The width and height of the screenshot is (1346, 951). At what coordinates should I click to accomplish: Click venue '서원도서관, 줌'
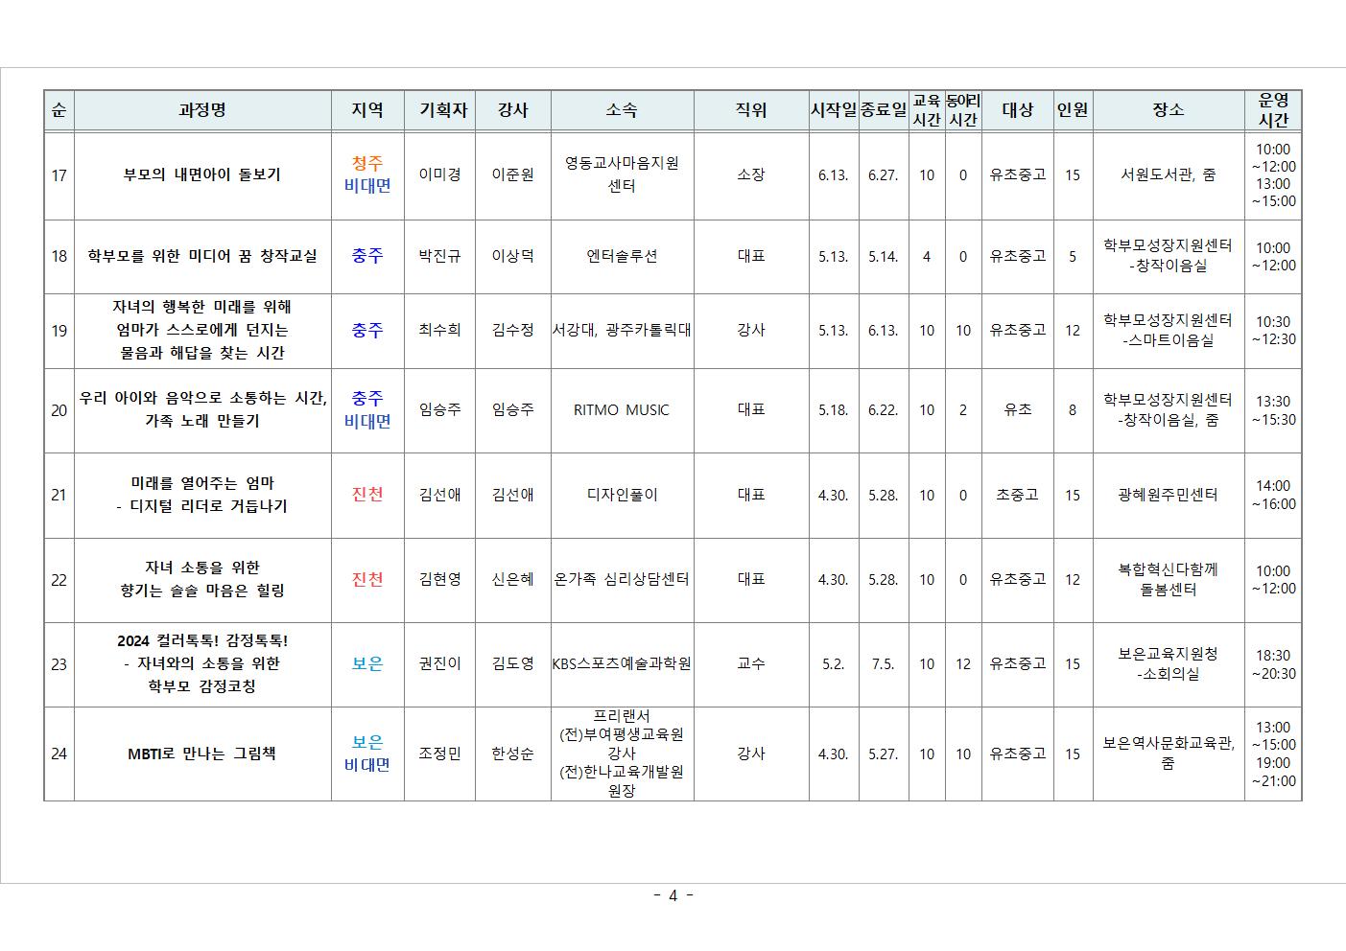pos(1169,174)
